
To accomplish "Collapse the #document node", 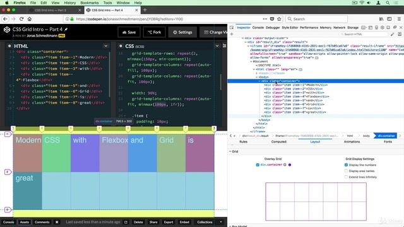I will point(251,62).
